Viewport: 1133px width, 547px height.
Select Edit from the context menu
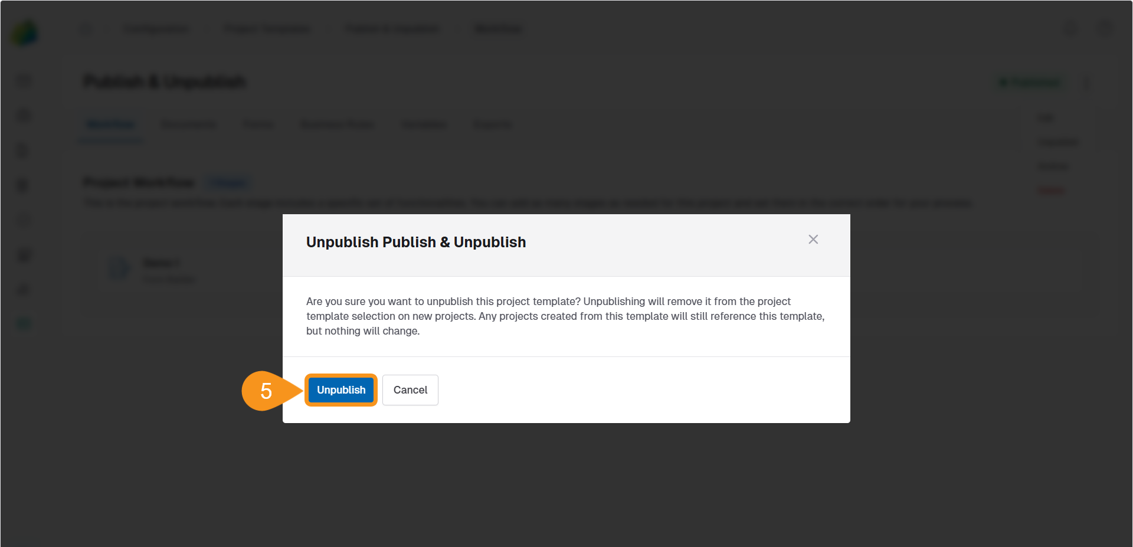(x=1045, y=117)
